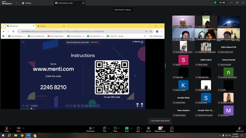Viewport: 246px width, 138px height.
Task: Open the video options caret beside Video
Action: [x=23, y=128]
